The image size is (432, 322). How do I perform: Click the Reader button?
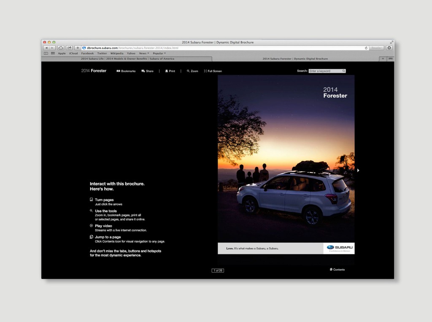coord(376,48)
